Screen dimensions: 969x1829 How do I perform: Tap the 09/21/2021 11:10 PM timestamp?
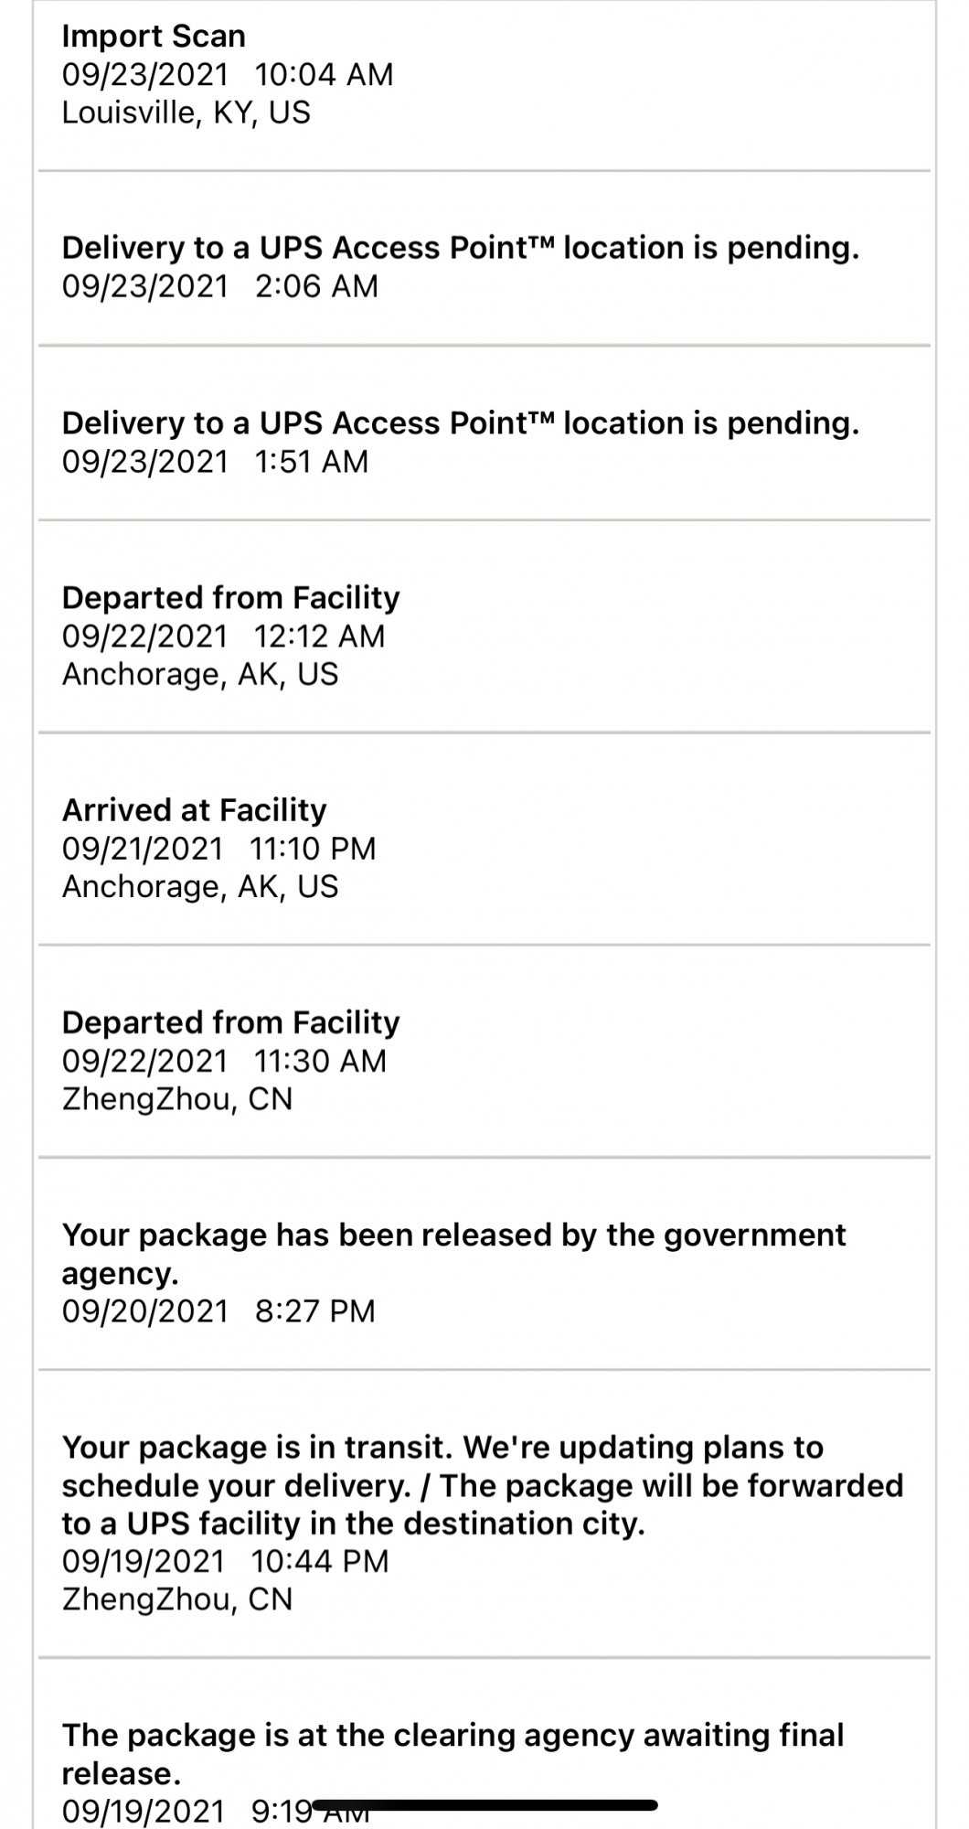click(219, 848)
